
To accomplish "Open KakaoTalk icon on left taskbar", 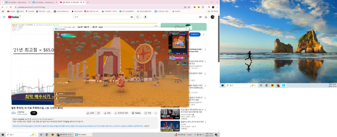I will tap(53, 135).
